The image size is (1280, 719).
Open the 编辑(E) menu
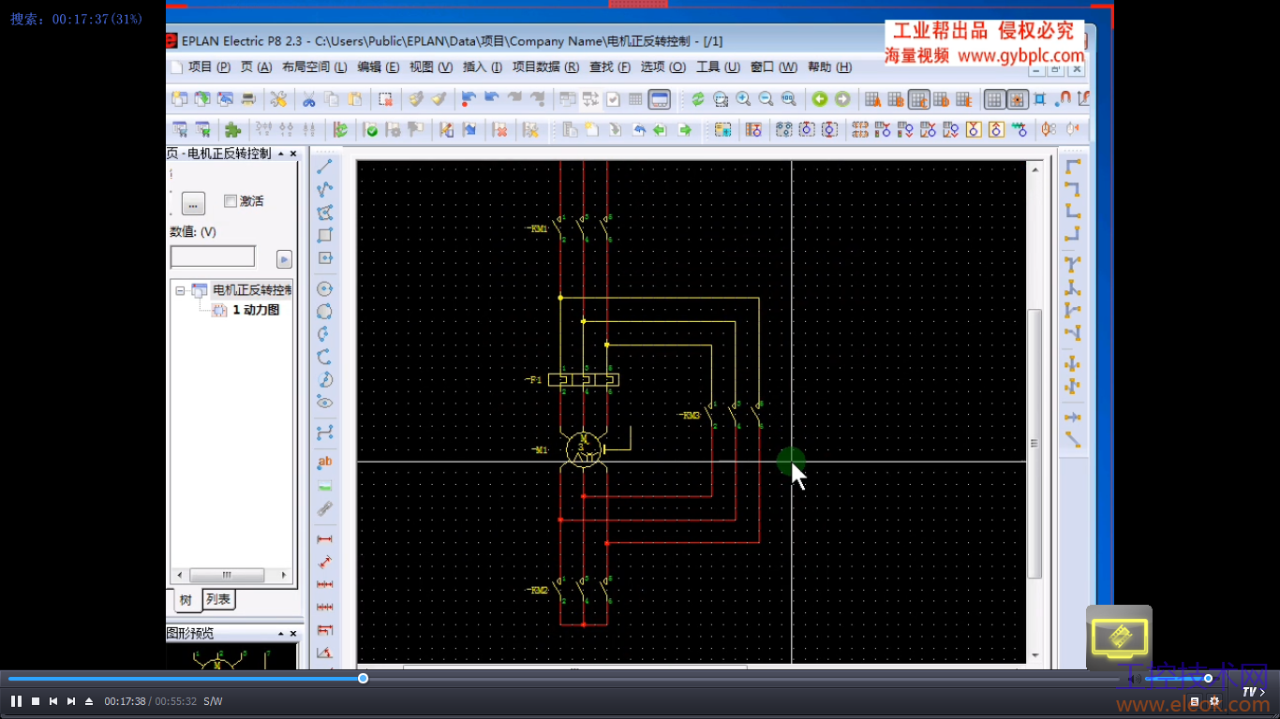pyautogui.click(x=379, y=67)
